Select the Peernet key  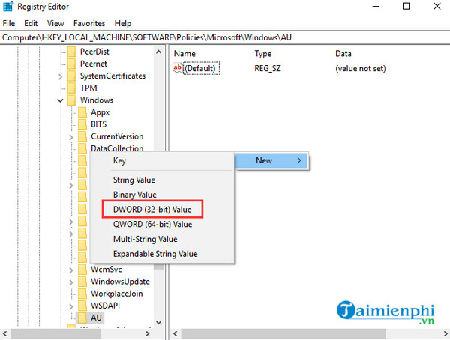(94, 64)
